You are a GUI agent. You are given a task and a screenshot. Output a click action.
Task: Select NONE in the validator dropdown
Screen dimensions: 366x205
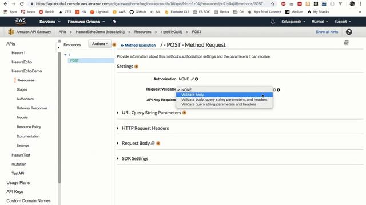224,90
